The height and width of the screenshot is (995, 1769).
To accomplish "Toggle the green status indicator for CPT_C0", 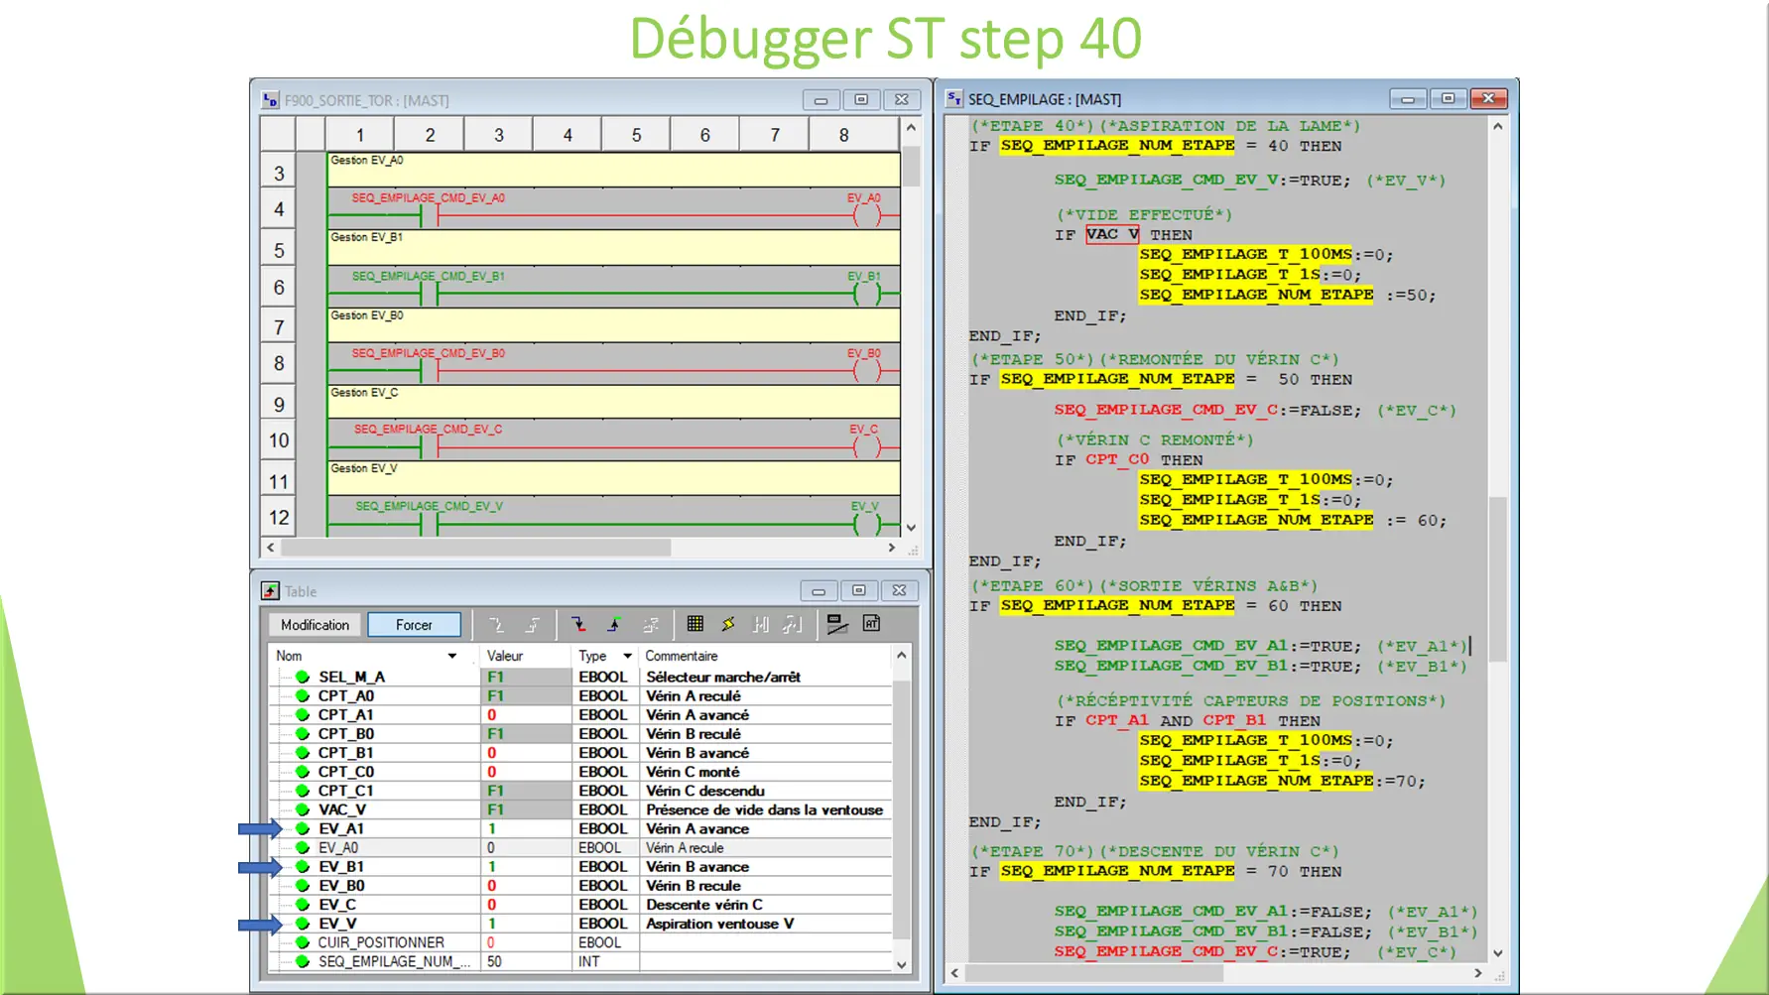I will pyautogui.click(x=303, y=771).
